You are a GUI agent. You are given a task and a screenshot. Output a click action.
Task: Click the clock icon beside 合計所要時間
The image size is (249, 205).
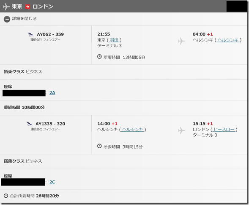pyautogui.click(x=6, y=196)
